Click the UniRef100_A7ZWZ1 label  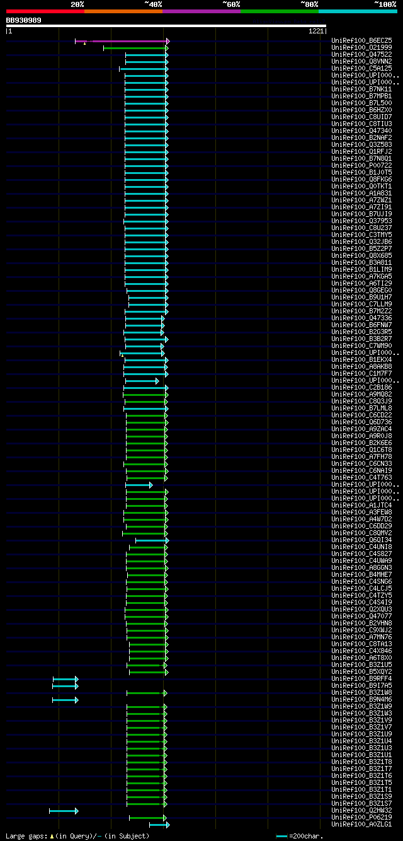(x=363, y=200)
